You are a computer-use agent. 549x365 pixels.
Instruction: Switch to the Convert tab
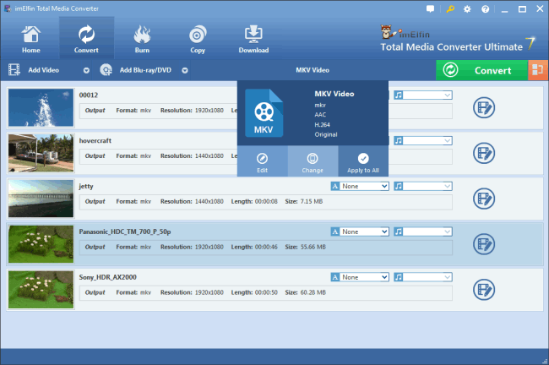[x=86, y=39]
